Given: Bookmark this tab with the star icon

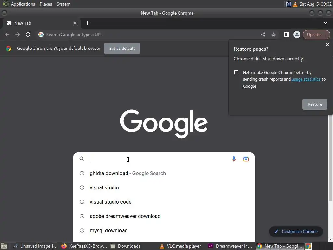Looking at the screenshot, I should (x=273, y=35).
